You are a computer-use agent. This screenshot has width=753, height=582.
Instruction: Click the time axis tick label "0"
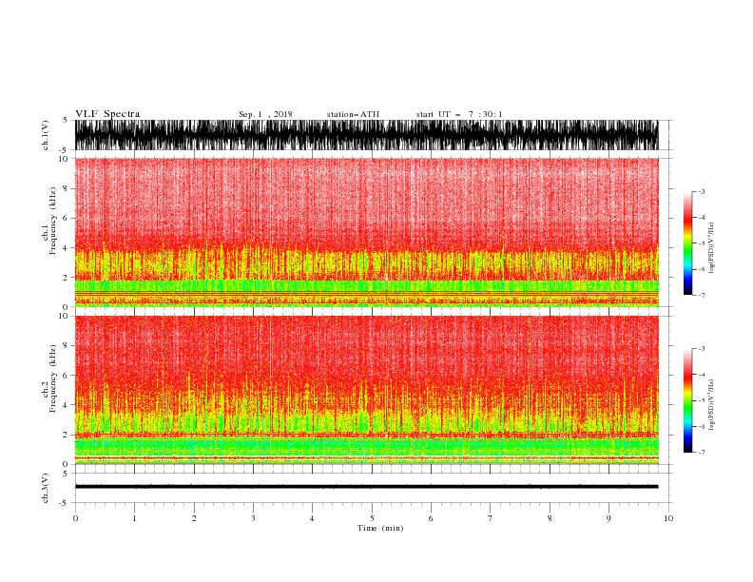coord(75,518)
